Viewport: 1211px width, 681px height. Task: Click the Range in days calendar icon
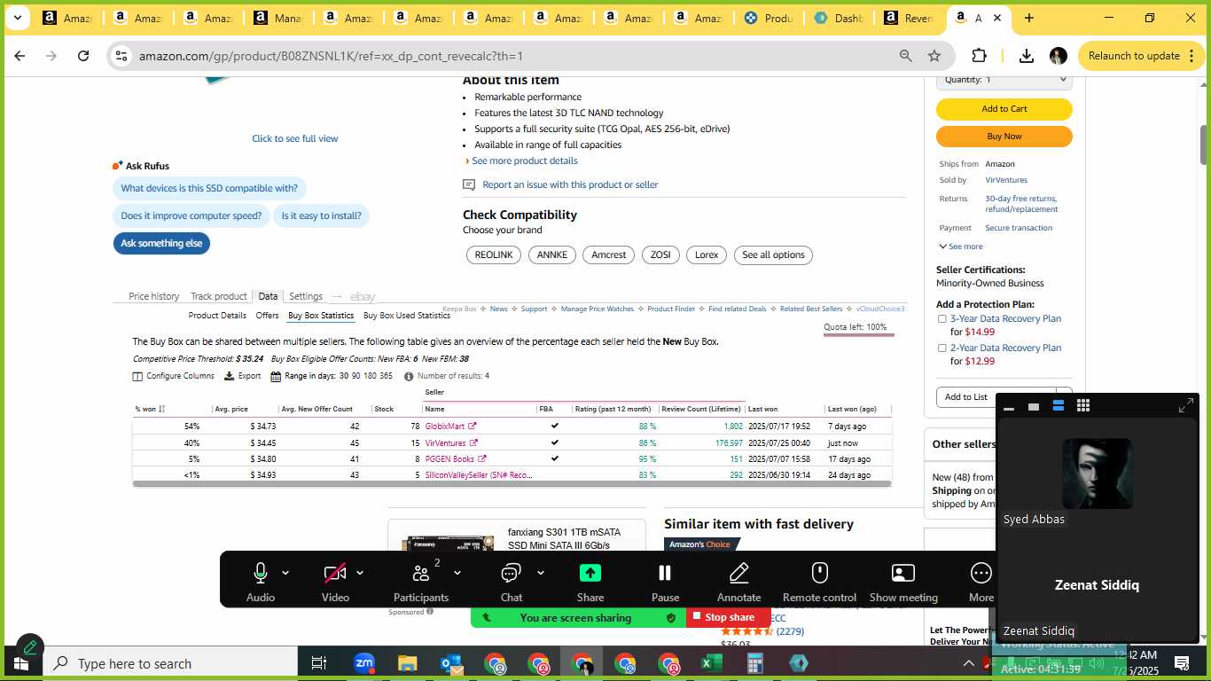276,376
